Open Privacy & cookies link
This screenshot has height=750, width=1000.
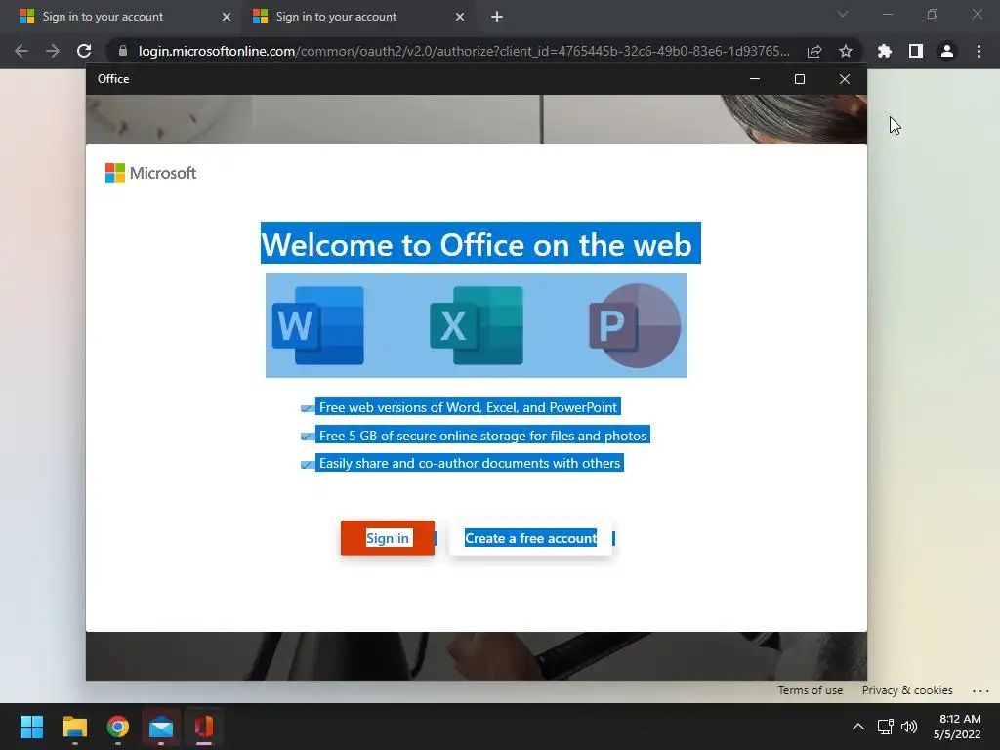click(x=907, y=690)
